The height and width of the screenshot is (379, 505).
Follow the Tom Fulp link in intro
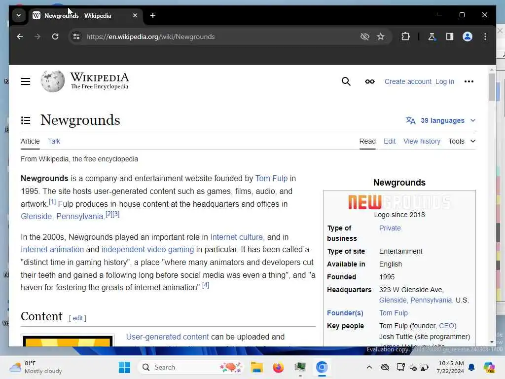point(271,178)
